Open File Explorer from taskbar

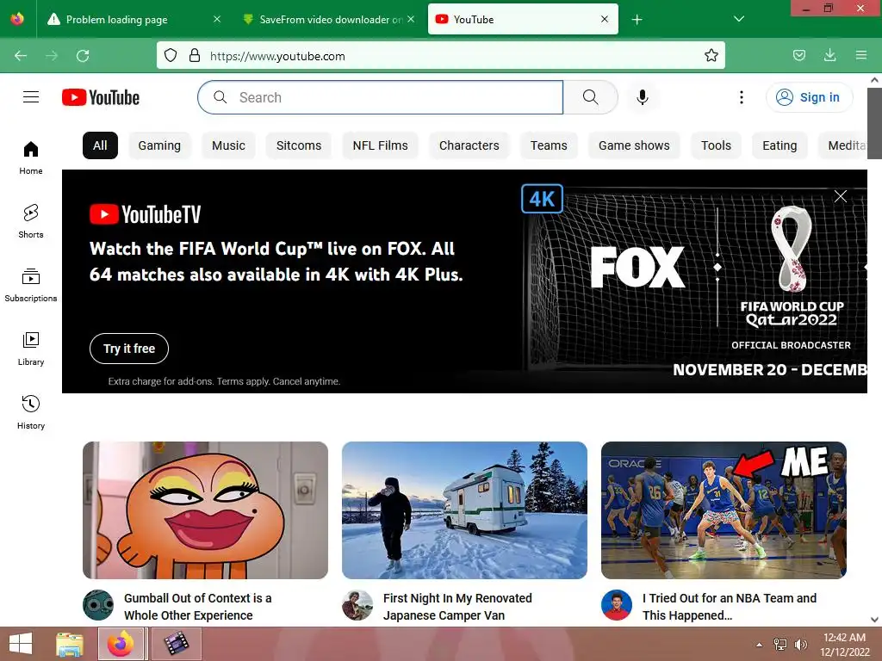click(70, 644)
